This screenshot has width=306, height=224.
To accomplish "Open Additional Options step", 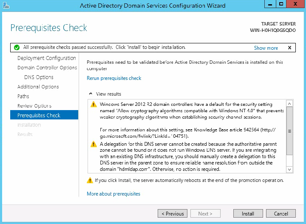I will pyautogui.click(x=38, y=87).
